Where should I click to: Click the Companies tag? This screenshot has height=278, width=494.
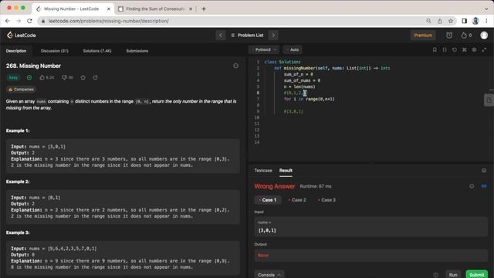pyautogui.click(x=21, y=90)
